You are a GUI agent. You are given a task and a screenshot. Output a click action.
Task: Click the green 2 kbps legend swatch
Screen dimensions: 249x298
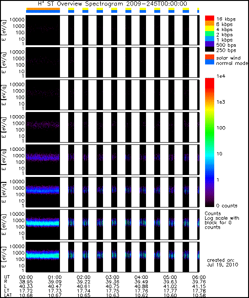pos(209,34)
